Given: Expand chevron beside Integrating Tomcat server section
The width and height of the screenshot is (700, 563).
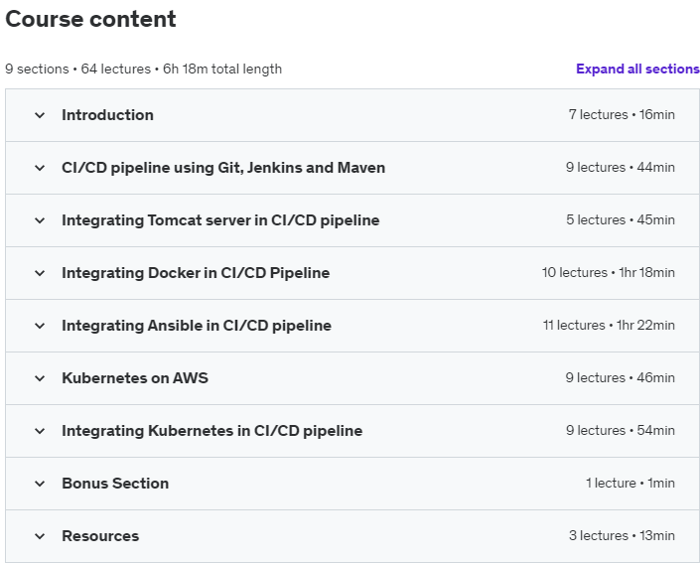Looking at the screenshot, I should [x=40, y=220].
